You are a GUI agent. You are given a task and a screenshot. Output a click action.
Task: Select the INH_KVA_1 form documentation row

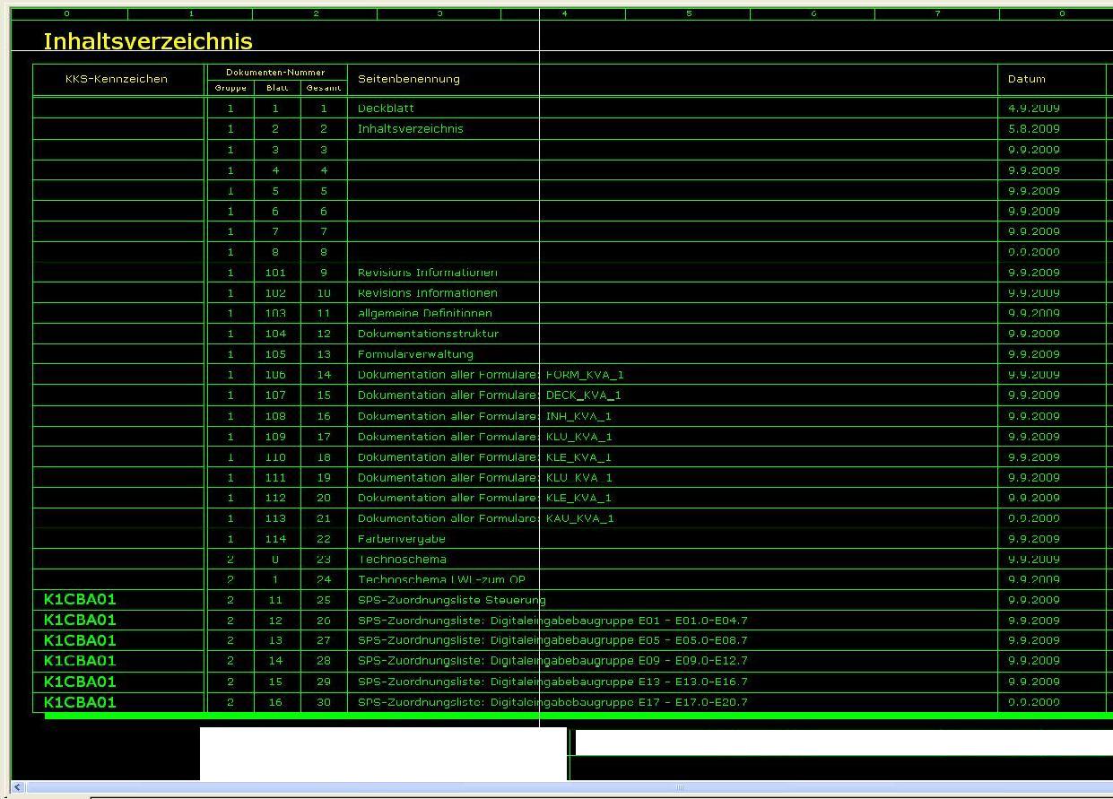[x=485, y=416]
